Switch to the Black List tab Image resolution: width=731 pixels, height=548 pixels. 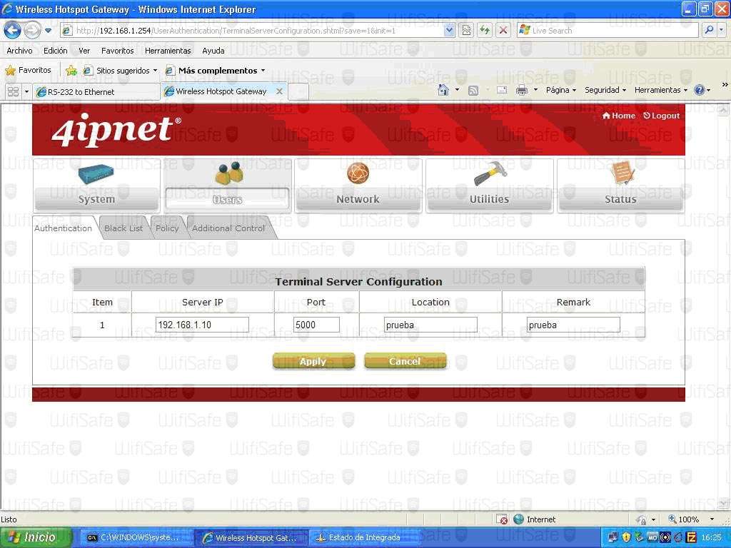pyautogui.click(x=123, y=228)
